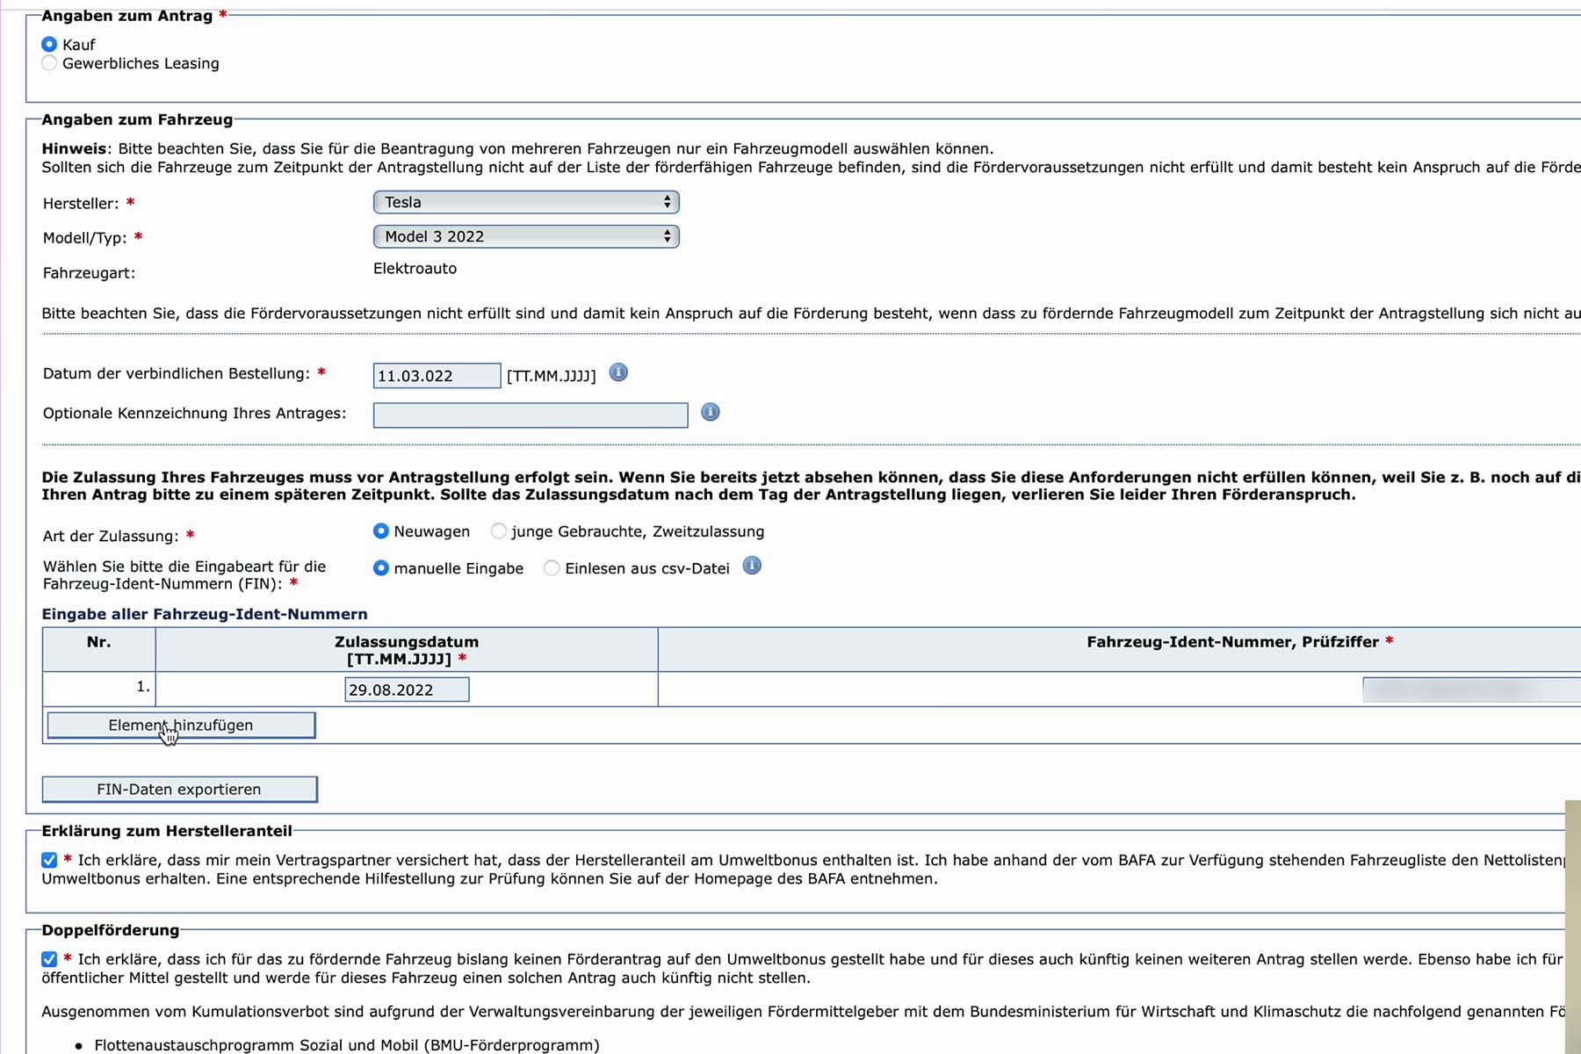Viewport: 1581px width, 1054px height.
Task: Click the order date input field
Action: pyautogui.click(x=437, y=376)
